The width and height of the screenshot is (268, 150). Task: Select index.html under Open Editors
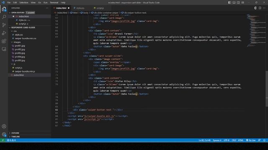[x=24, y=16]
